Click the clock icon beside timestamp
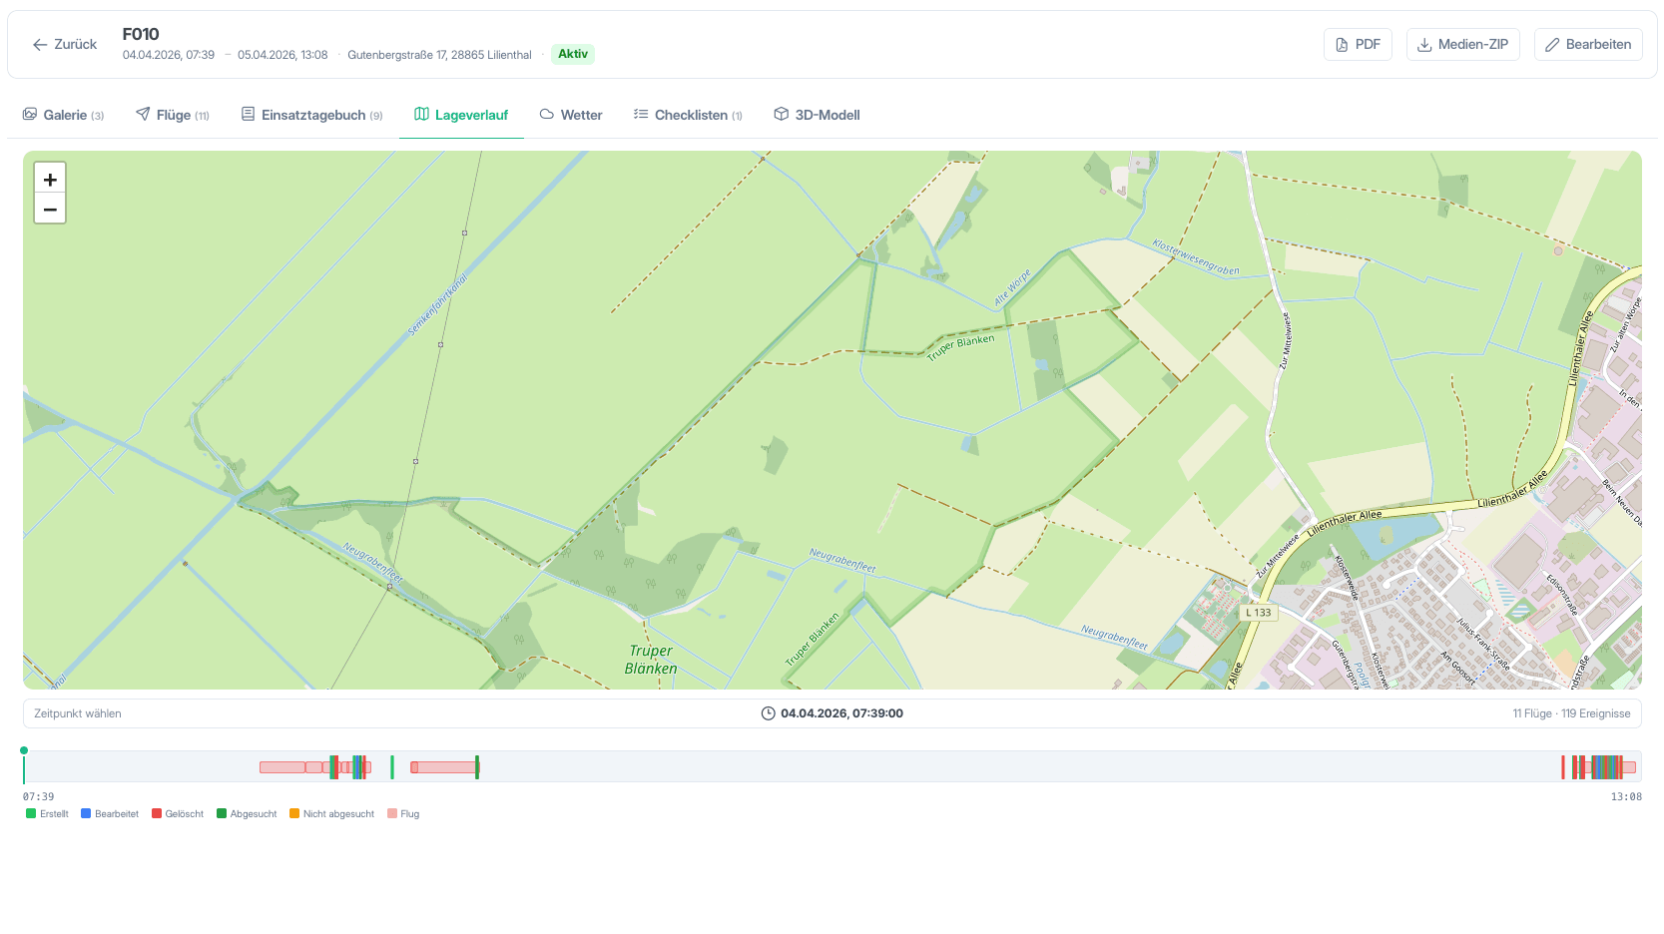Image resolution: width=1664 pixels, height=934 pixels. click(768, 713)
